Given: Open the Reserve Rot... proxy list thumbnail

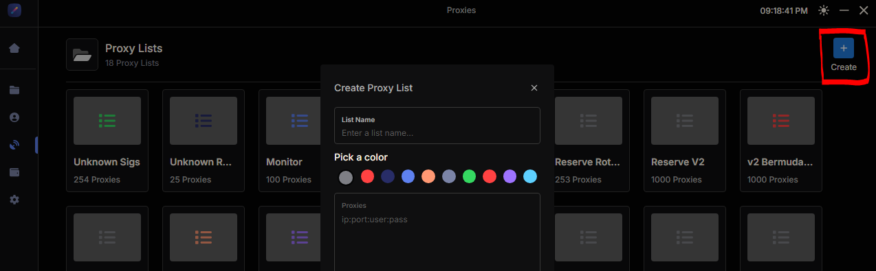Looking at the screenshot, I should pyautogui.click(x=589, y=121).
